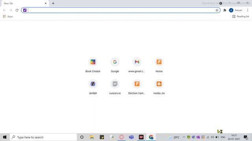
Task: Open the notification action center
Action: coord(246,137)
